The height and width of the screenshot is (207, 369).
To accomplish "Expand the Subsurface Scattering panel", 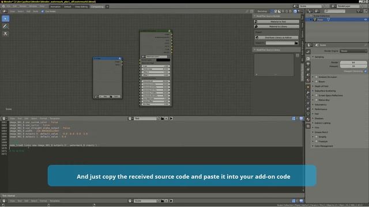I will tap(325, 91).
